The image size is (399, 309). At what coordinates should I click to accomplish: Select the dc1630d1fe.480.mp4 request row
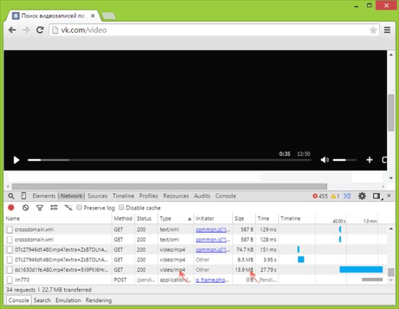pos(195,270)
